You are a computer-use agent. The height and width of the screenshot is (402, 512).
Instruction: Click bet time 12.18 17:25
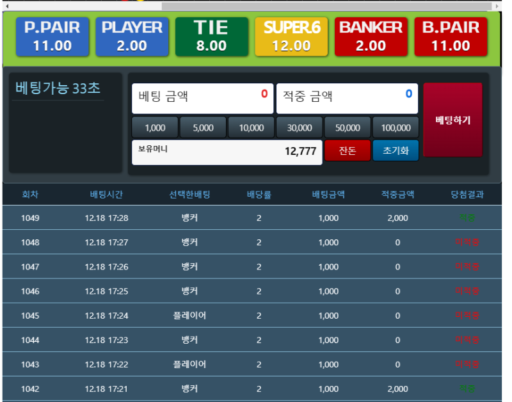click(x=106, y=291)
